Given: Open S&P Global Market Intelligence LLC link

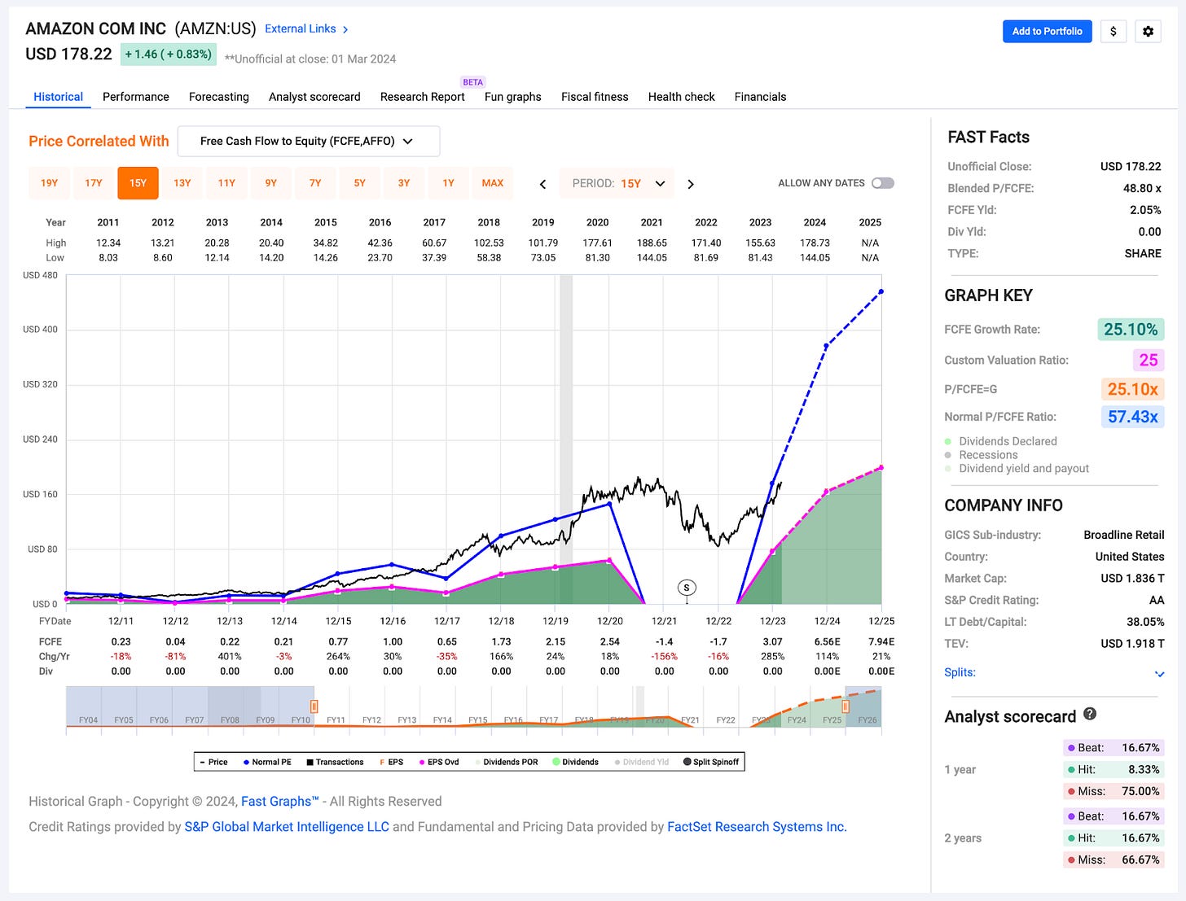Looking at the screenshot, I should 287,827.
